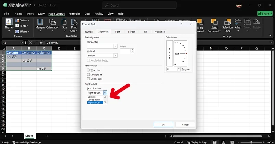Viewport: 275px width, 144px height.
Task: Cancel the Format Cells dialog
Action: point(185,125)
